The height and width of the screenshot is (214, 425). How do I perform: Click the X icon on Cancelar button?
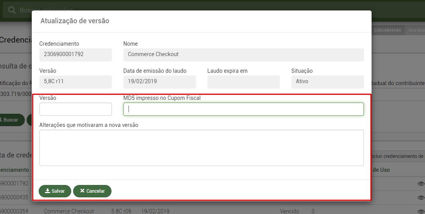pos(82,191)
